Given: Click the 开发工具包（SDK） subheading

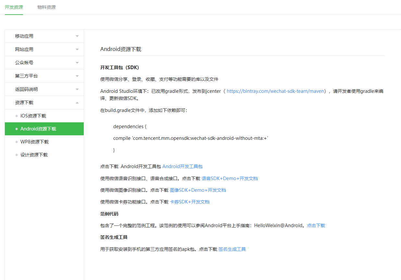Looking at the screenshot, I should pos(120,67).
